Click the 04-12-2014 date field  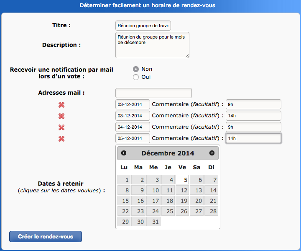(133, 127)
